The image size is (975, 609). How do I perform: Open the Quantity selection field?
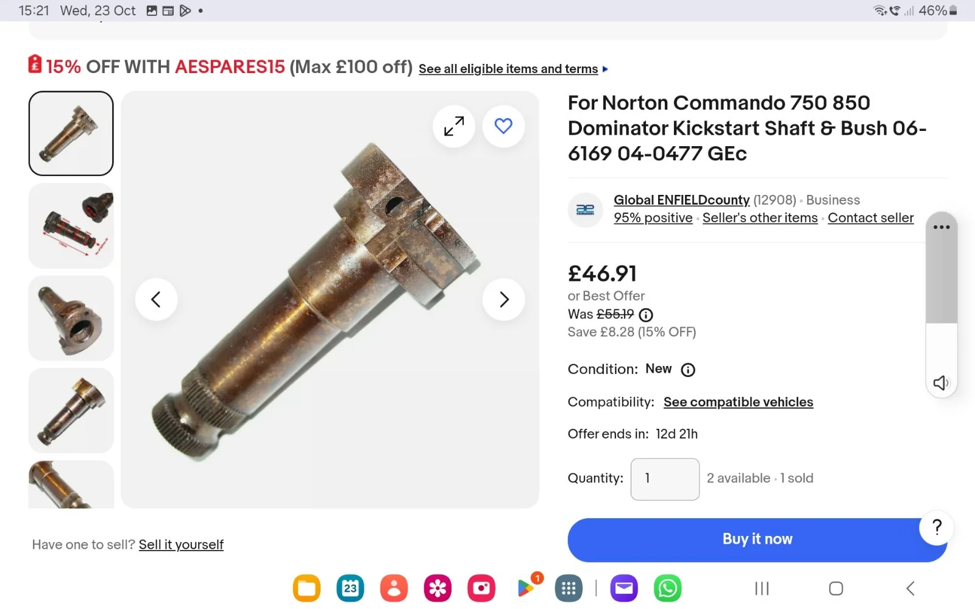[665, 479]
